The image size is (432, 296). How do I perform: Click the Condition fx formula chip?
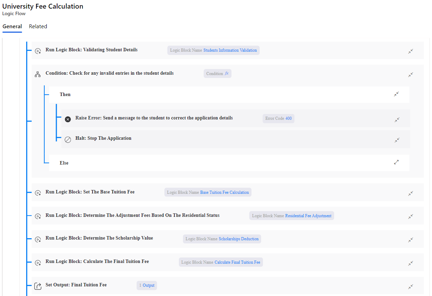[x=217, y=74]
